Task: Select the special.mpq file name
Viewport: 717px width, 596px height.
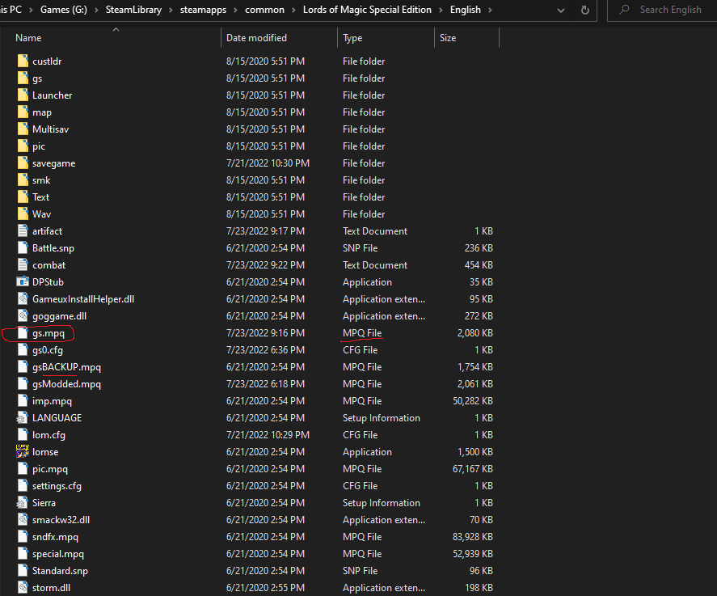Action: pyautogui.click(x=58, y=554)
